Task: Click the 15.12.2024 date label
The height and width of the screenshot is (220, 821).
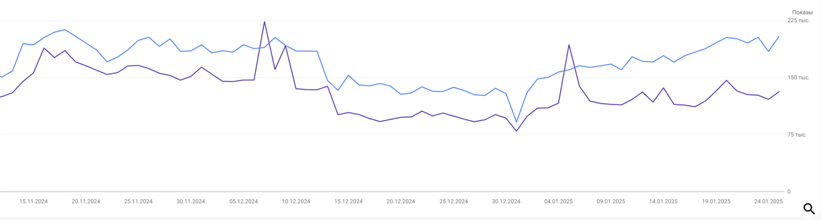Action: click(x=348, y=201)
